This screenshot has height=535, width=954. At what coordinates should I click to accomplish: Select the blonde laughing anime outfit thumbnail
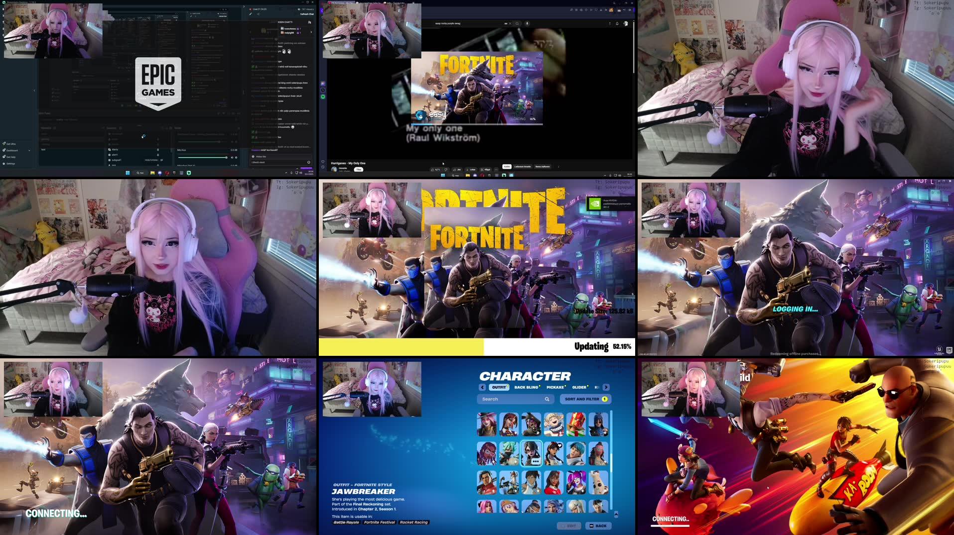[x=553, y=424]
